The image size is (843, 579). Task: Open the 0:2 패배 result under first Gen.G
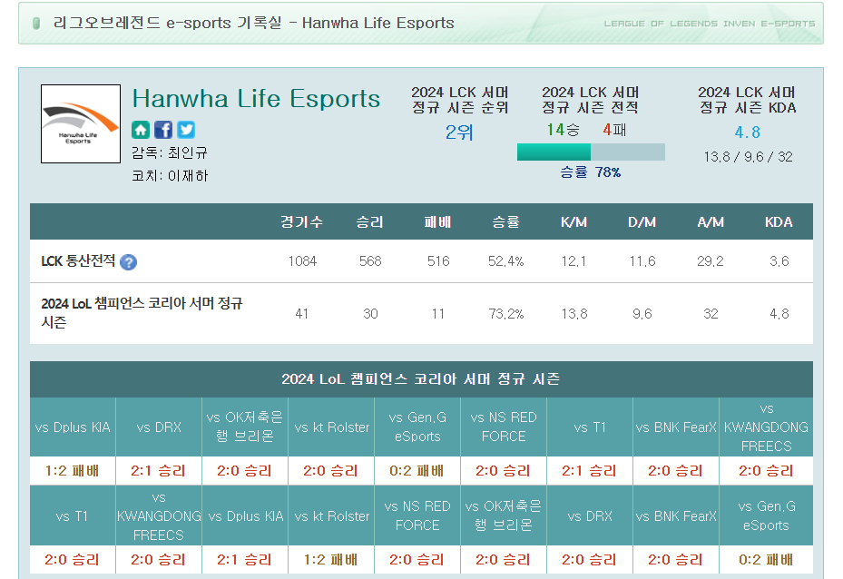point(417,471)
